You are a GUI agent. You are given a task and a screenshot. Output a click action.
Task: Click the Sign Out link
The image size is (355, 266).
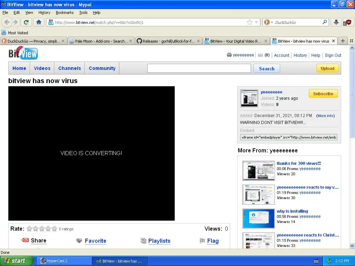[x=333, y=55]
